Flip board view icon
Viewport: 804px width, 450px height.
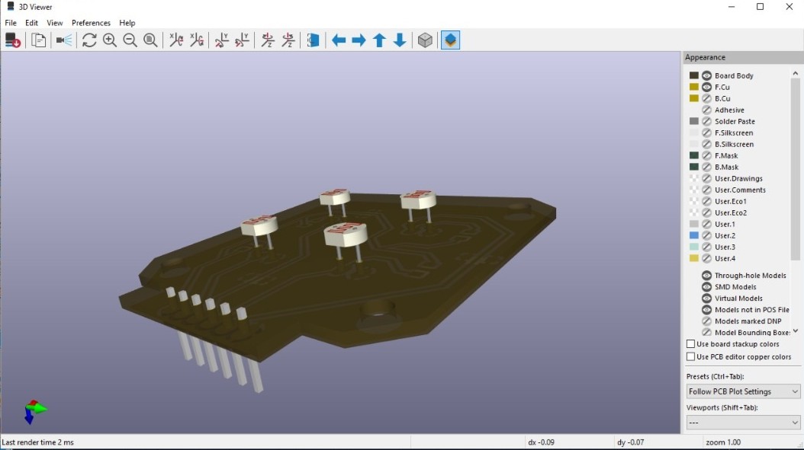pos(314,40)
